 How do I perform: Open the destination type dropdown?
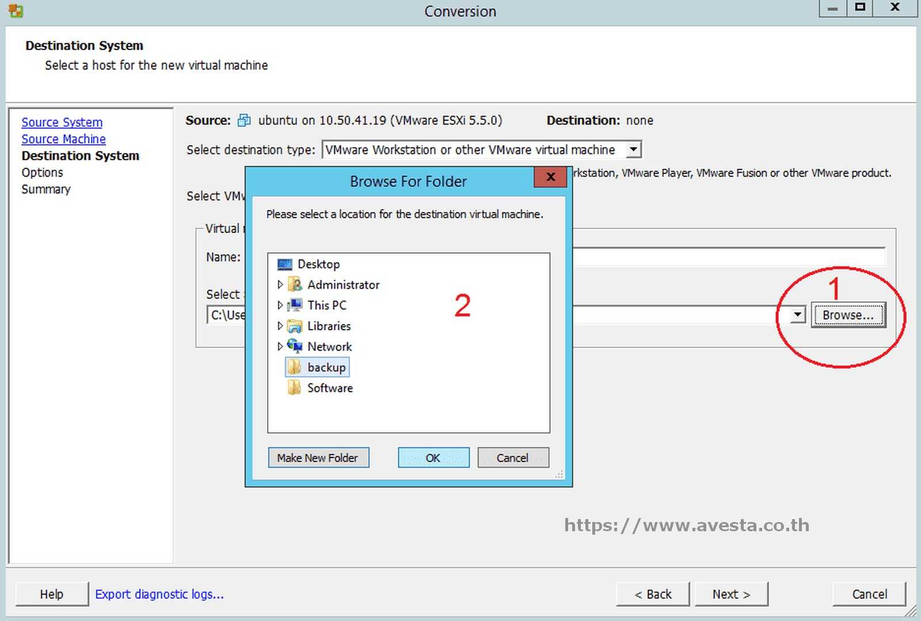point(633,149)
